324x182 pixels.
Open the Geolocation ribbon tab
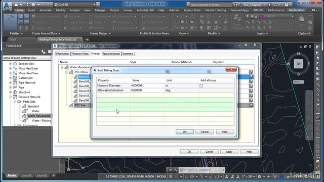(x=297, y=10)
